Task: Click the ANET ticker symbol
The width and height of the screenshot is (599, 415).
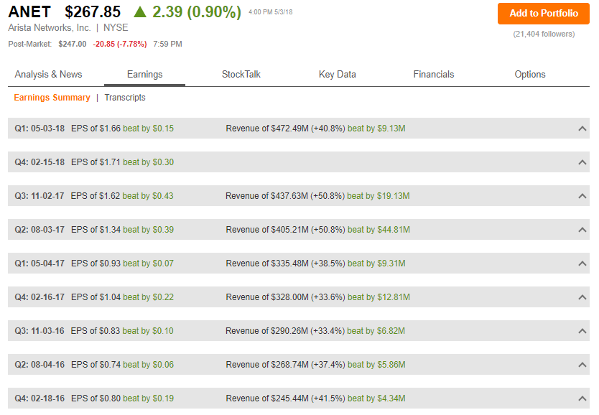Action: pyautogui.click(x=29, y=11)
